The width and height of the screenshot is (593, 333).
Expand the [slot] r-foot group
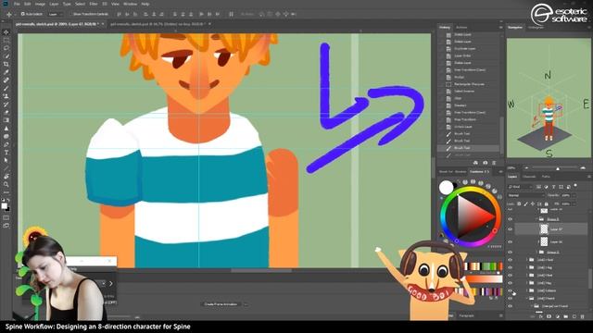pos(527,260)
